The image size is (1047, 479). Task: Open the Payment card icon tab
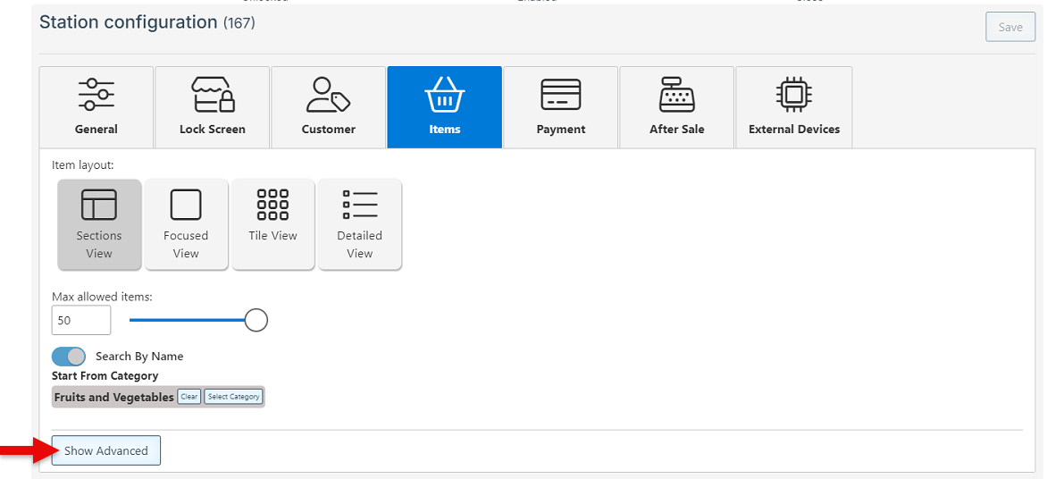pos(561,95)
